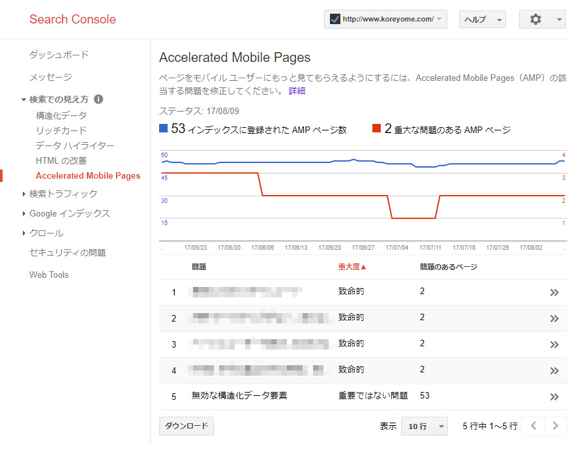Sort by the 重大度 column header

coord(352,267)
